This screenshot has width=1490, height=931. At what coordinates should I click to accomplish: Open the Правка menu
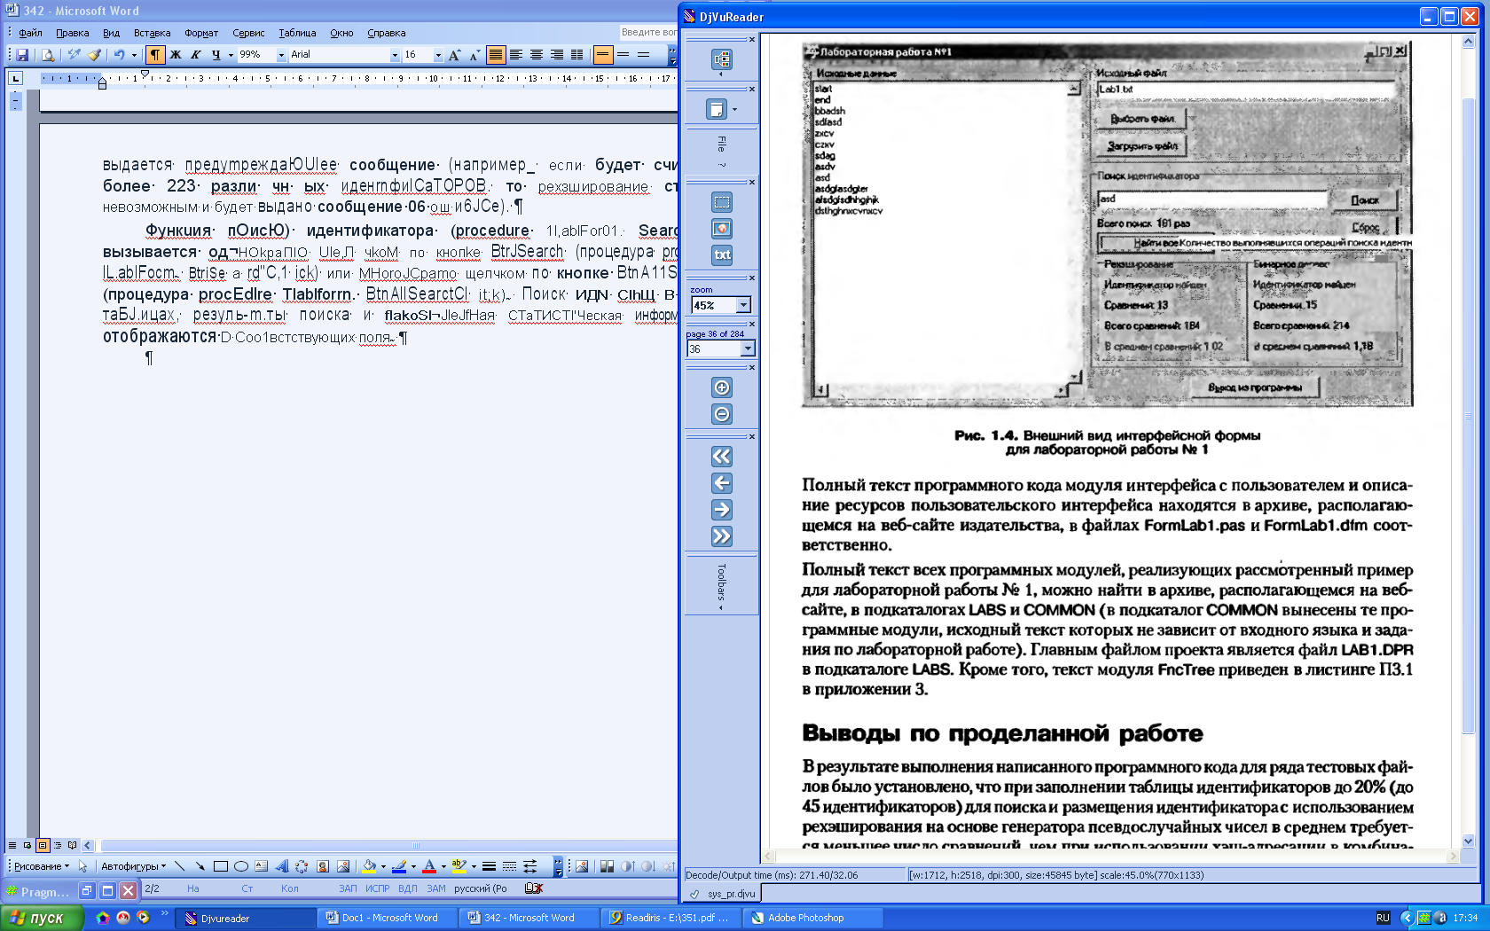click(x=72, y=33)
